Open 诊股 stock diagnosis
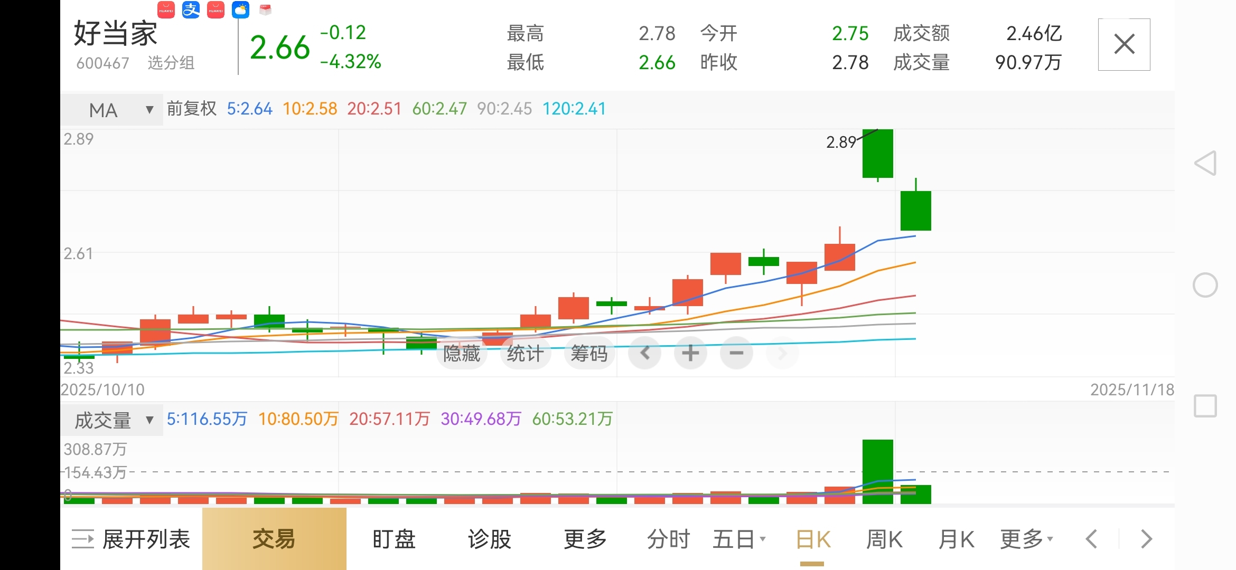Screen dimensions: 1236x570 coord(489,539)
